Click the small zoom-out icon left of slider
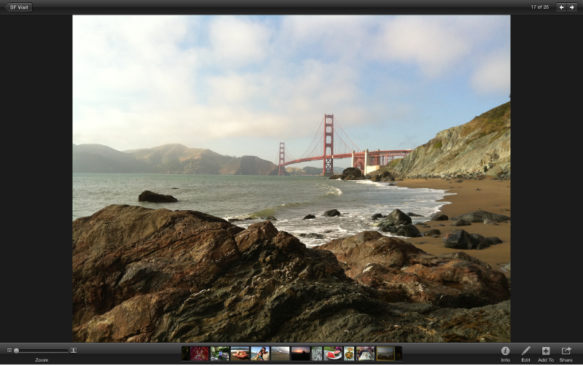 [x=9, y=351]
